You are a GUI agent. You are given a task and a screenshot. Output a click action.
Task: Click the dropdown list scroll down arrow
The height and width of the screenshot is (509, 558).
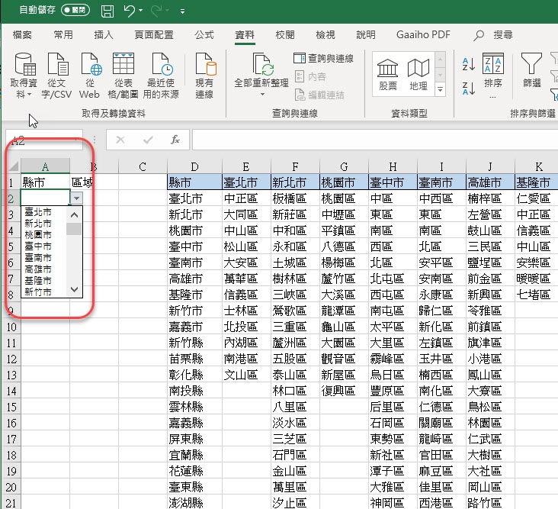point(74,289)
